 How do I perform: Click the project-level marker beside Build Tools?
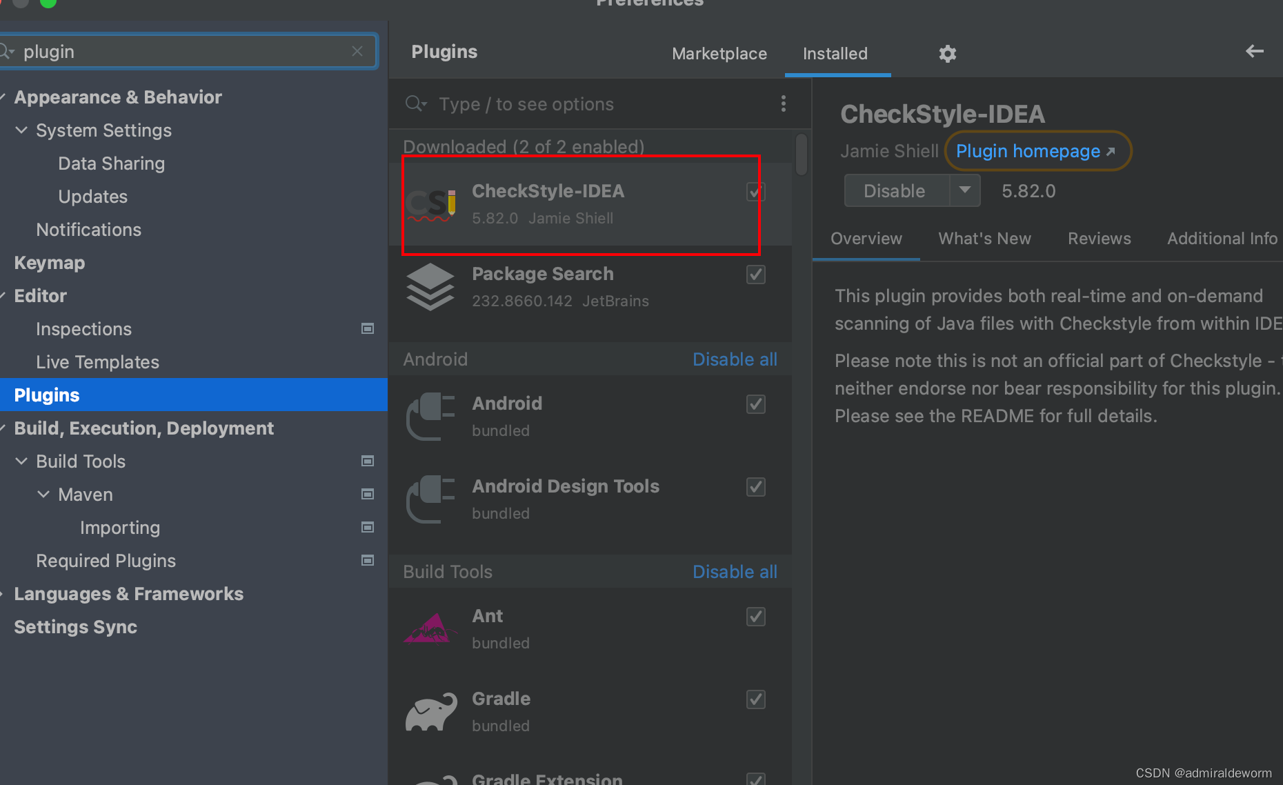[368, 461]
